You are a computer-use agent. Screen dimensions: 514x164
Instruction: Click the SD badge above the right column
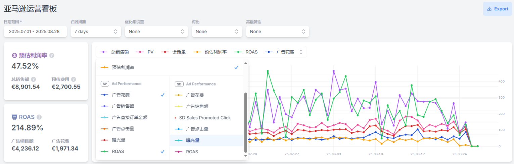[179, 84]
